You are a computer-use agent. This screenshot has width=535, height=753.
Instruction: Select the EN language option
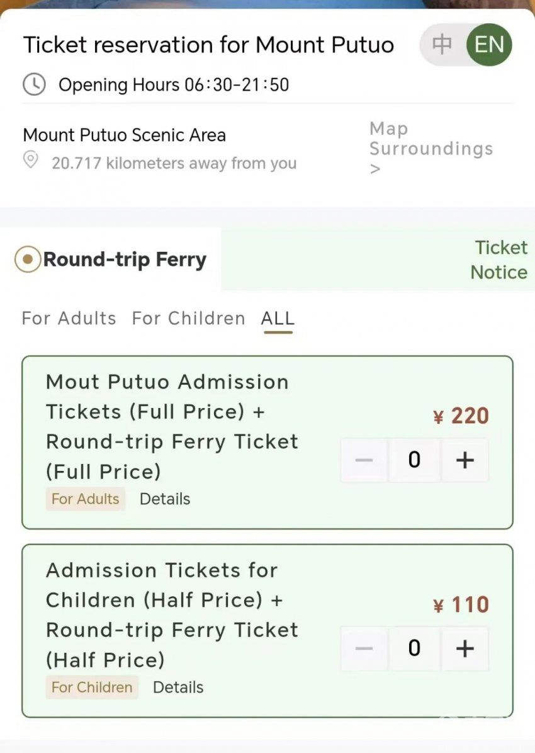[x=489, y=45]
